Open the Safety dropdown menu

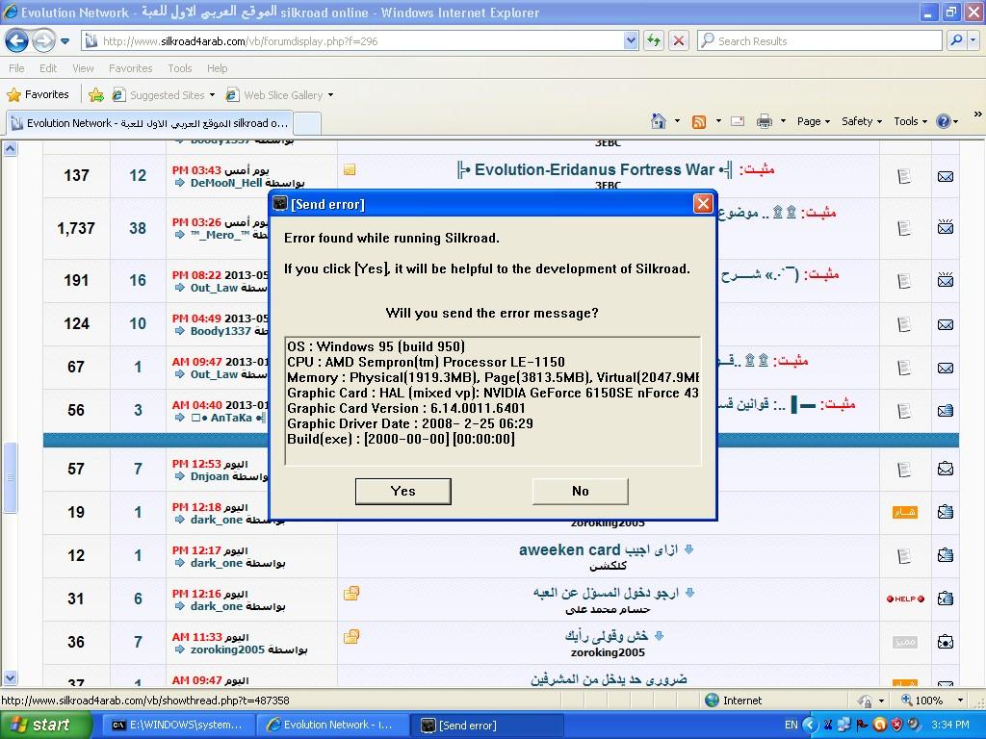click(x=862, y=122)
